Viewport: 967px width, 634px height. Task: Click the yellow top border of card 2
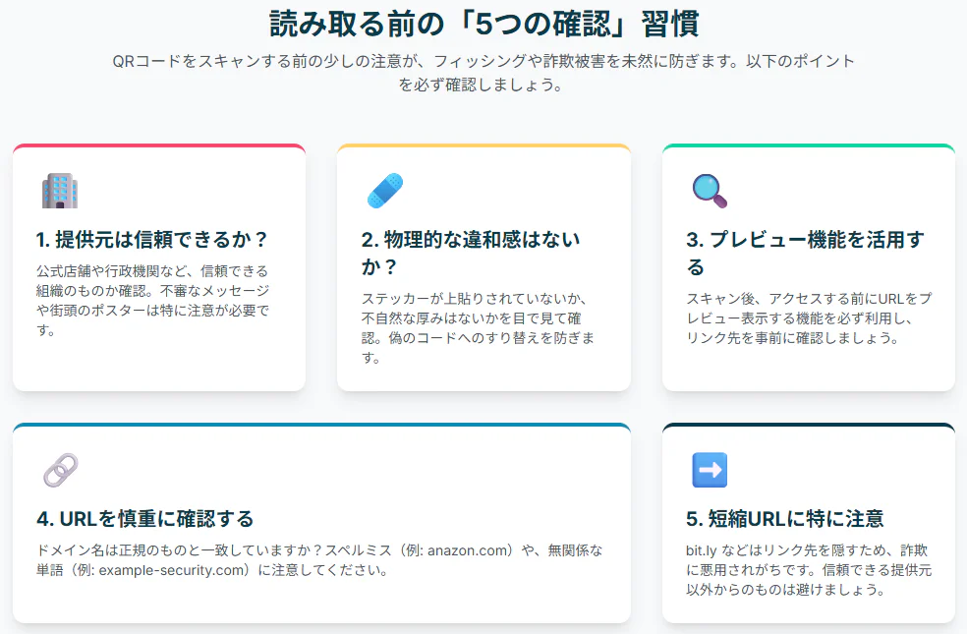point(483,145)
